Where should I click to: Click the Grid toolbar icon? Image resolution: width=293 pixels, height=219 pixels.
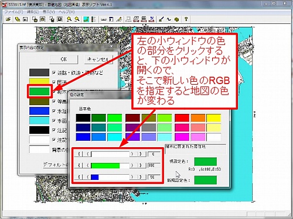pos(136,19)
